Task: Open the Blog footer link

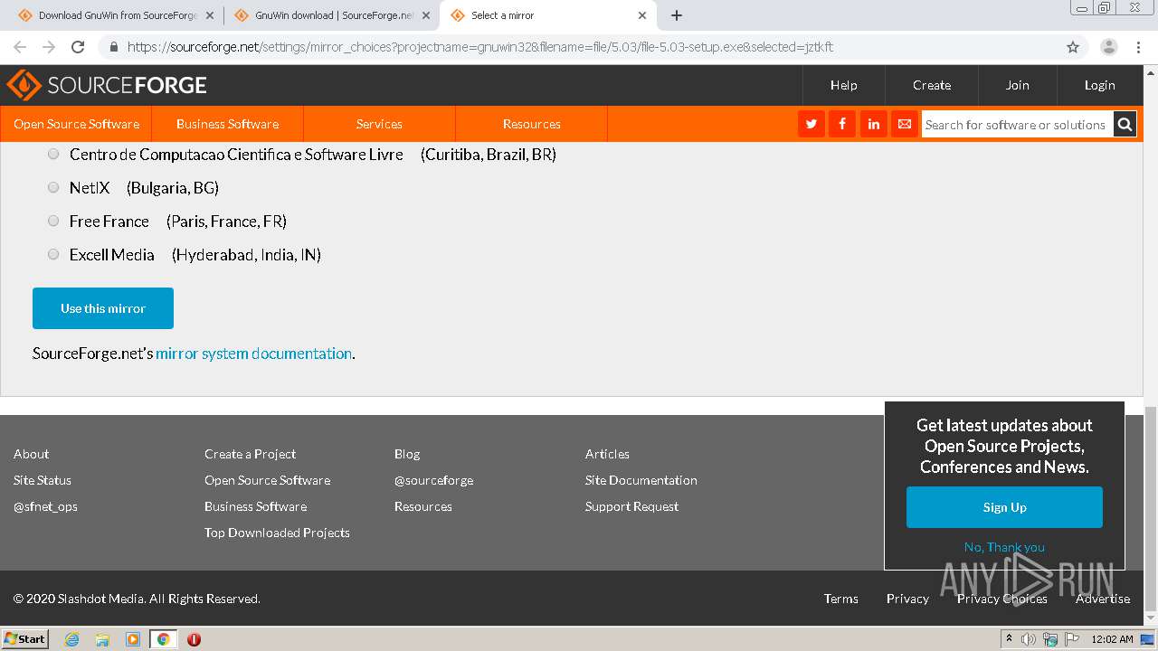Action: coord(407,454)
